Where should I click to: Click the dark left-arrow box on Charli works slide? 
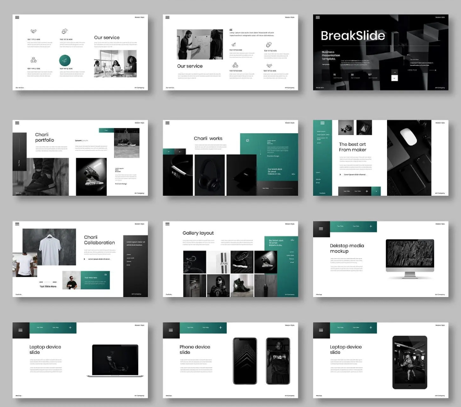click(x=180, y=152)
